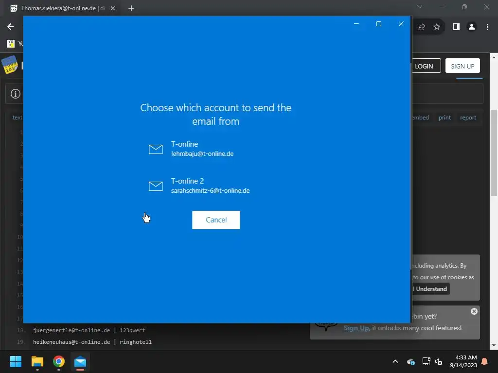The height and width of the screenshot is (373, 498).
Task: Close the Thomas.siekiera@t-online.de browser tab
Action: (x=113, y=8)
